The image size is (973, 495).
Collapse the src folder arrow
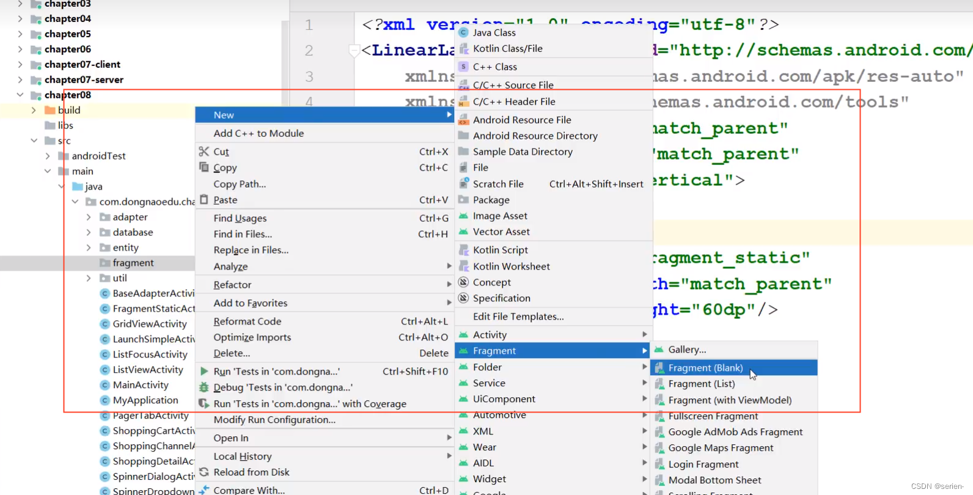tap(34, 141)
